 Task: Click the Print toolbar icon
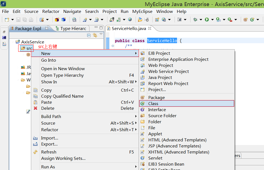(31, 20)
